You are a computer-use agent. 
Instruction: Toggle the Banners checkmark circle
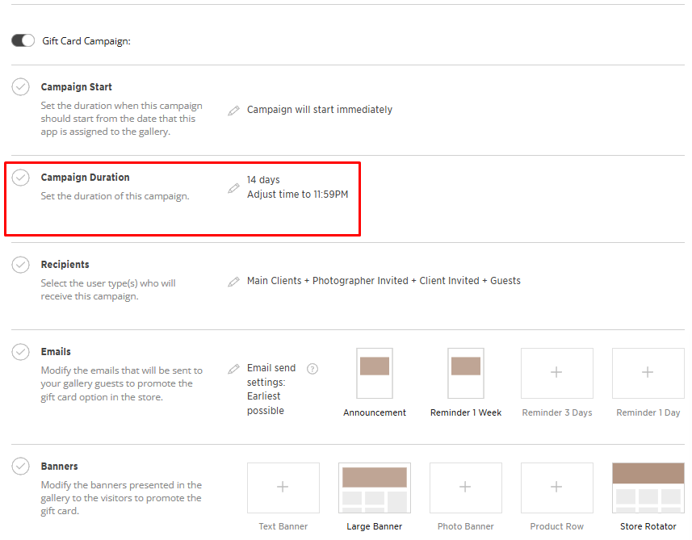[21, 467]
